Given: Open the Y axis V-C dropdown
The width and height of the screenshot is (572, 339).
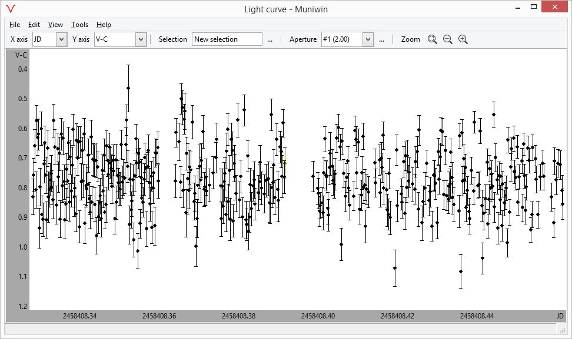Looking at the screenshot, I should [x=140, y=39].
